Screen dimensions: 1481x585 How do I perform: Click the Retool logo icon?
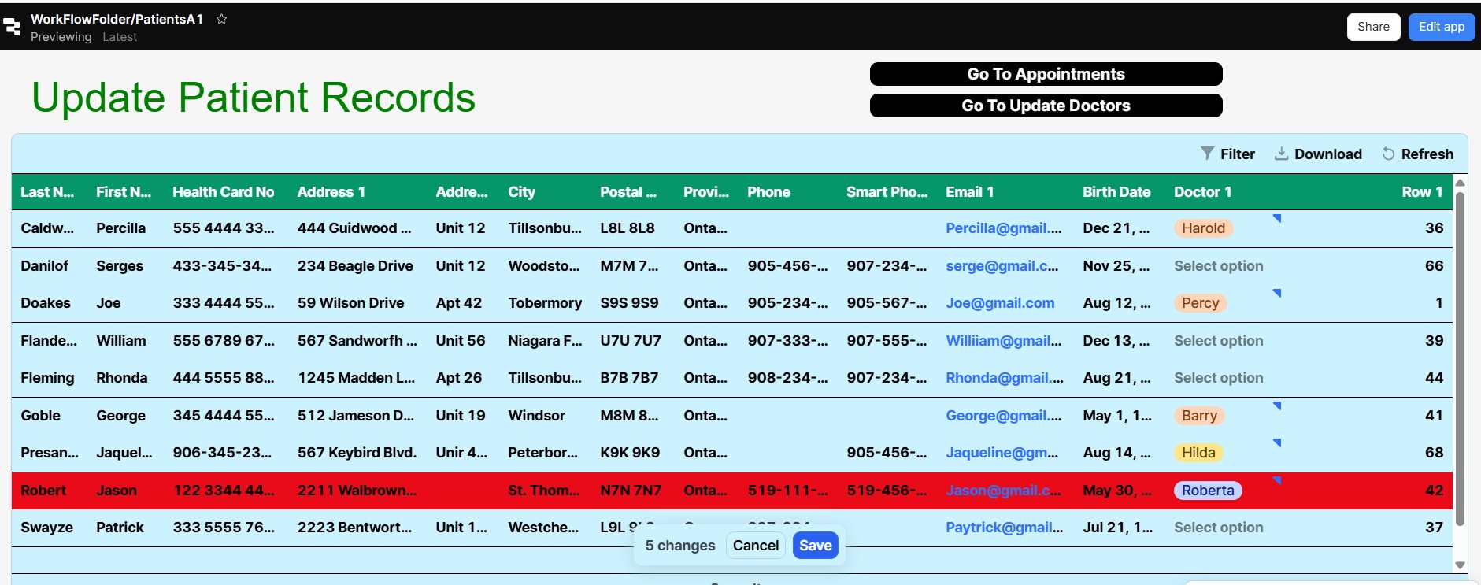pyautogui.click(x=12, y=28)
